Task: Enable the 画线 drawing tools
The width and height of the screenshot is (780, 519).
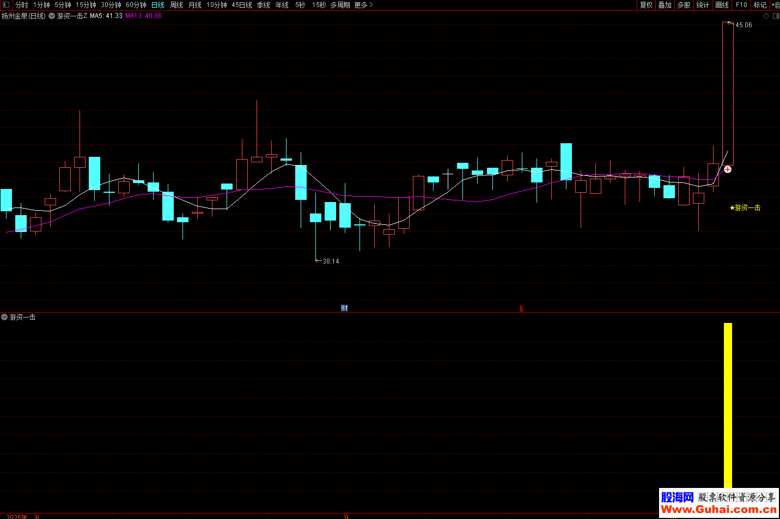Action: (x=722, y=5)
